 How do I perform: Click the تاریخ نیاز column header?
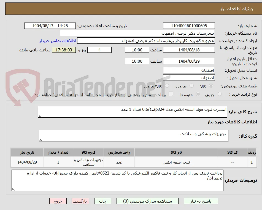[27, 153]
